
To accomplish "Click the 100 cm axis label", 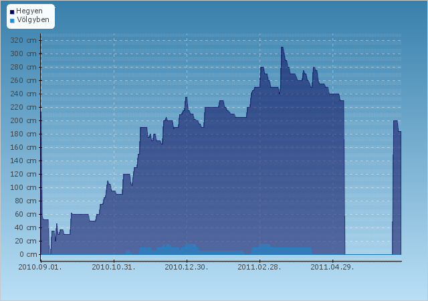I will (x=23, y=188).
